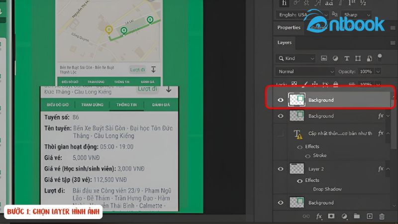Open the Opacity slider dropdown arrow

point(378,72)
